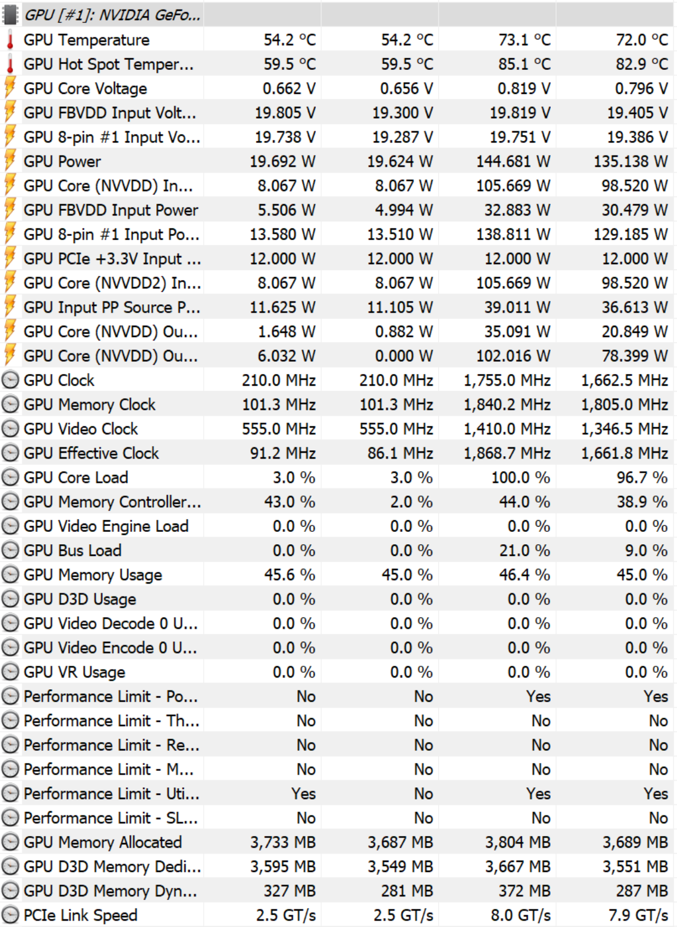Image resolution: width=677 pixels, height=927 pixels.
Task: Select the GPU Effective Clock sensor row
Action: [338, 453]
